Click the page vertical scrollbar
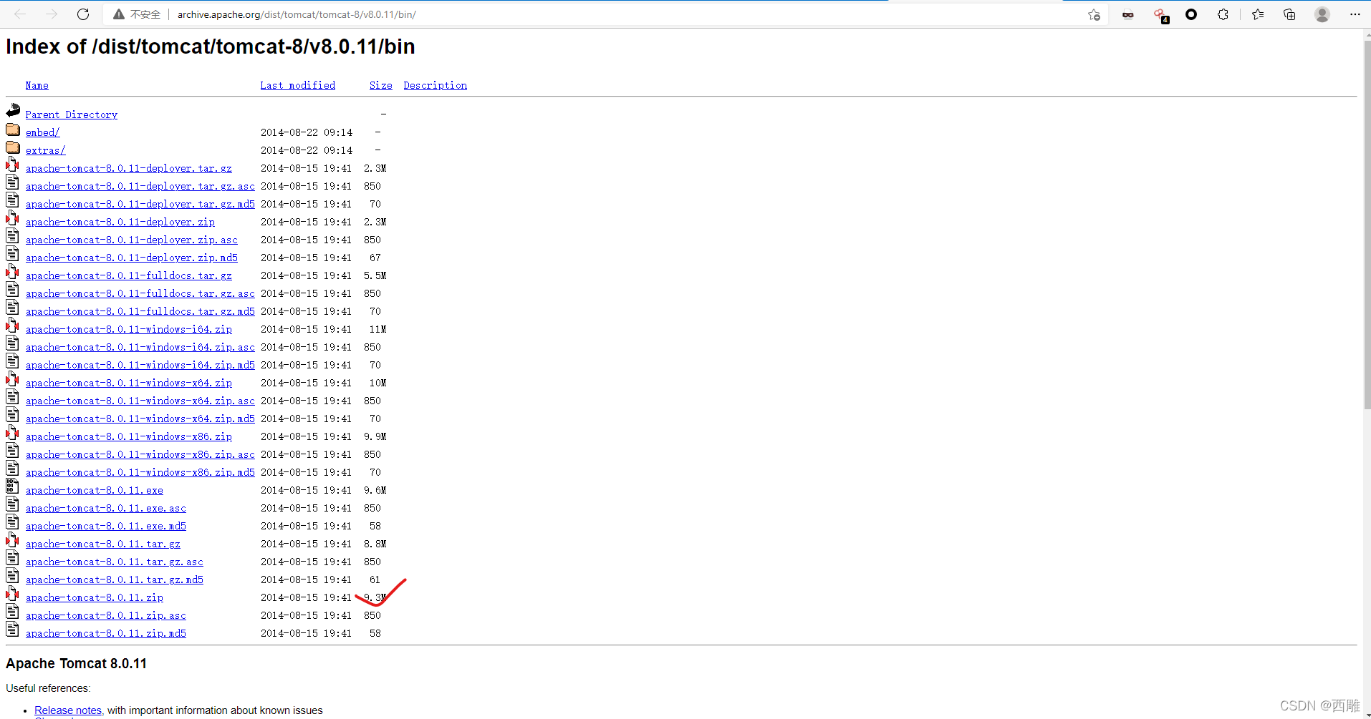 coord(1367,225)
